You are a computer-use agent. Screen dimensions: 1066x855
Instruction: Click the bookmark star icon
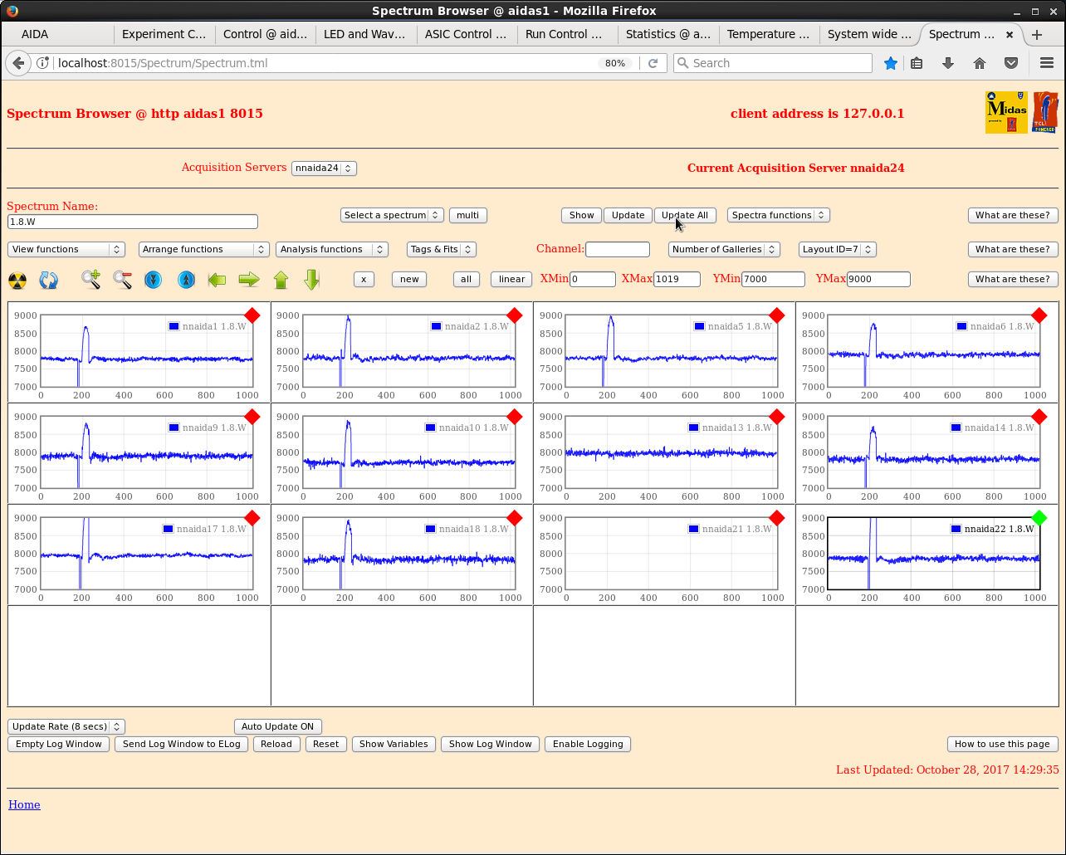pos(891,63)
